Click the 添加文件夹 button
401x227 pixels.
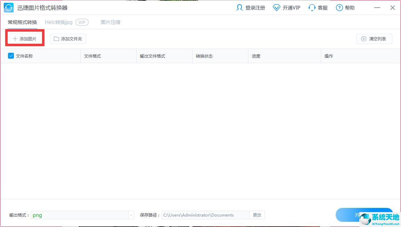[x=68, y=39]
